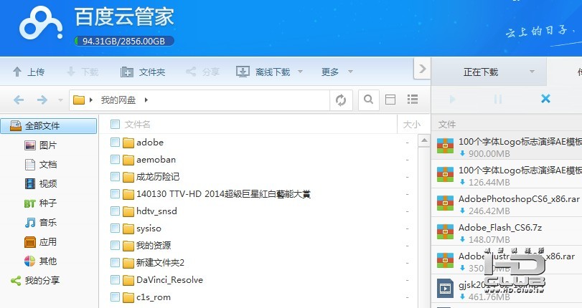Image resolution: width=582 pixels, height=308 pixels.
Task: Open BT 种子 category
Action: tap(40, 203)
